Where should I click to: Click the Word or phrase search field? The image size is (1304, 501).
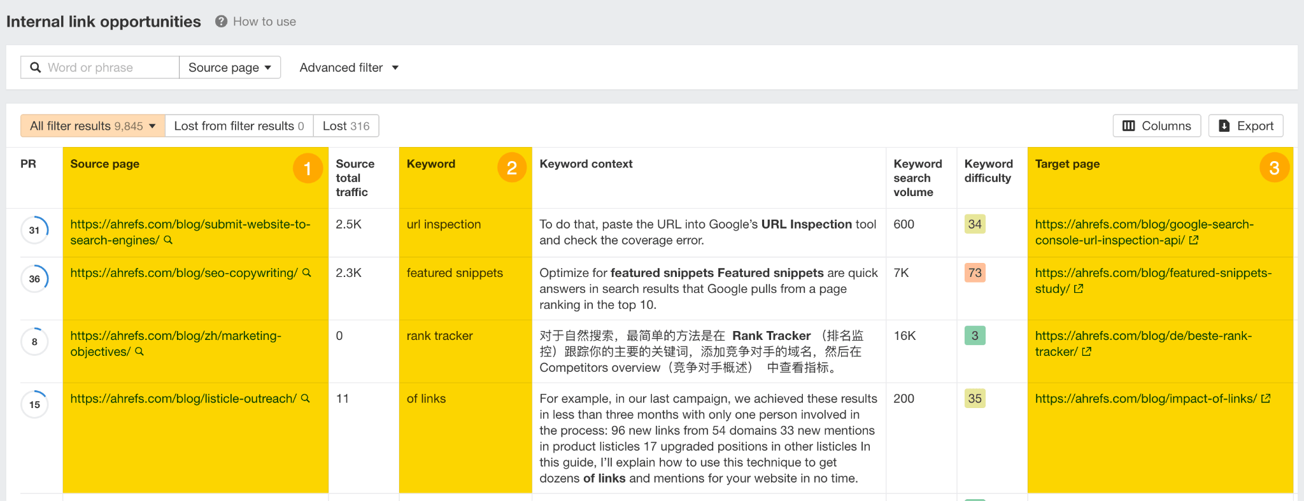point(108,67)
